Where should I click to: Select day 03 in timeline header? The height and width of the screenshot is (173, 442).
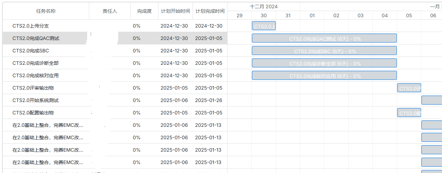click(x=360, y=16)
